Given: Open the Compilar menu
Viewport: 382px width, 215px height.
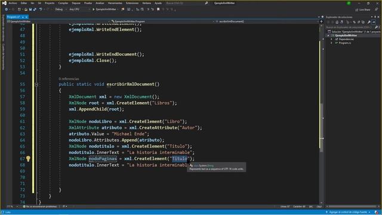Looking at the screenshot, I should tap(63, 3).
